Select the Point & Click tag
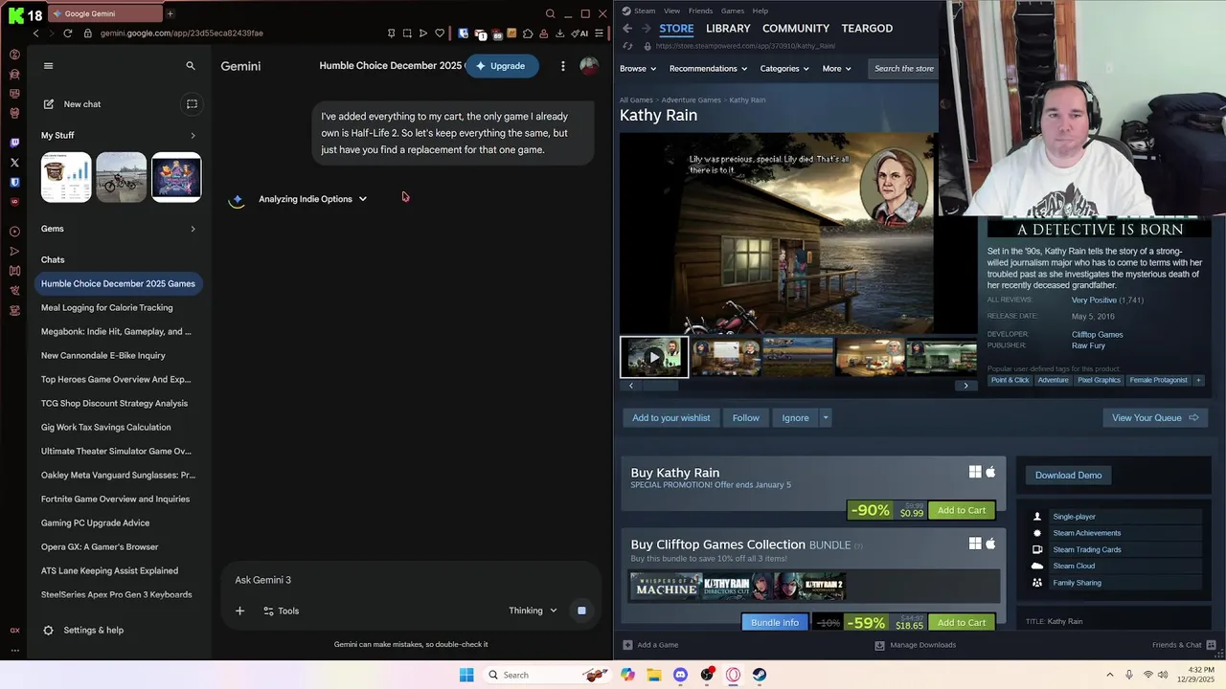The height and width of the screenshot is (689, 1226). pyautogui.click(x=1010, y=381)
